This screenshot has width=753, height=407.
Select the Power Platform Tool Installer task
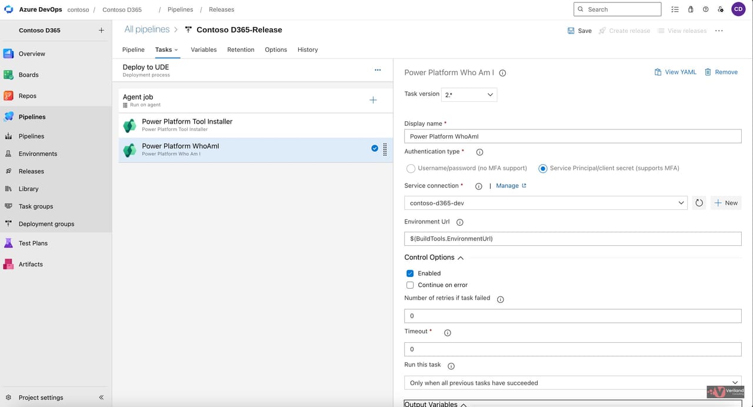click(x=256, y=125)
